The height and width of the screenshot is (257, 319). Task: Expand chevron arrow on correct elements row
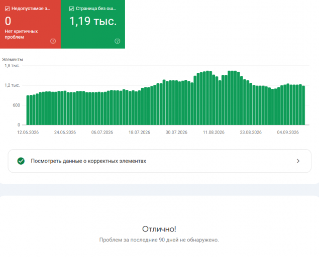298,161
